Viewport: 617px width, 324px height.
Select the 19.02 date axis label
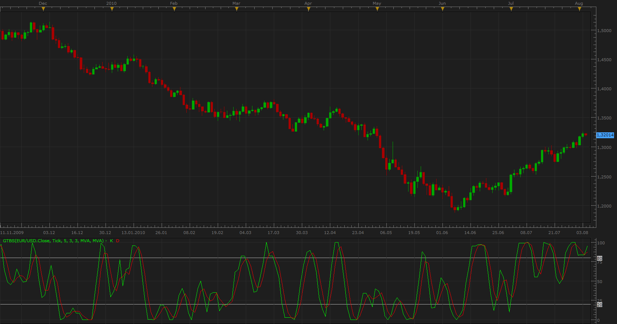coord(217,233)
